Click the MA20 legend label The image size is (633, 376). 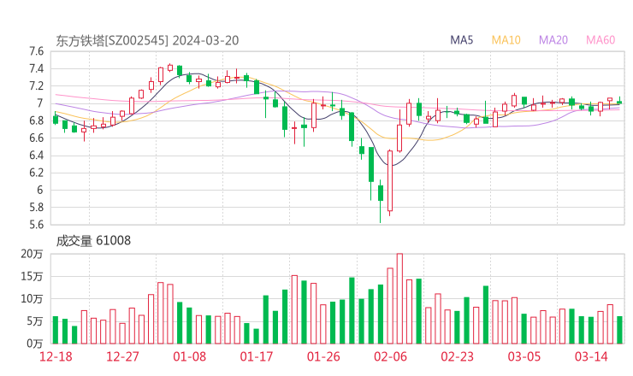[x=553, y=40]
